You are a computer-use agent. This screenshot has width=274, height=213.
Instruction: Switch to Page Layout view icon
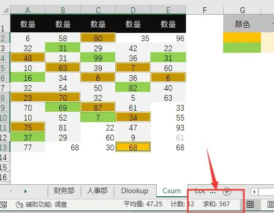point(271,205)
